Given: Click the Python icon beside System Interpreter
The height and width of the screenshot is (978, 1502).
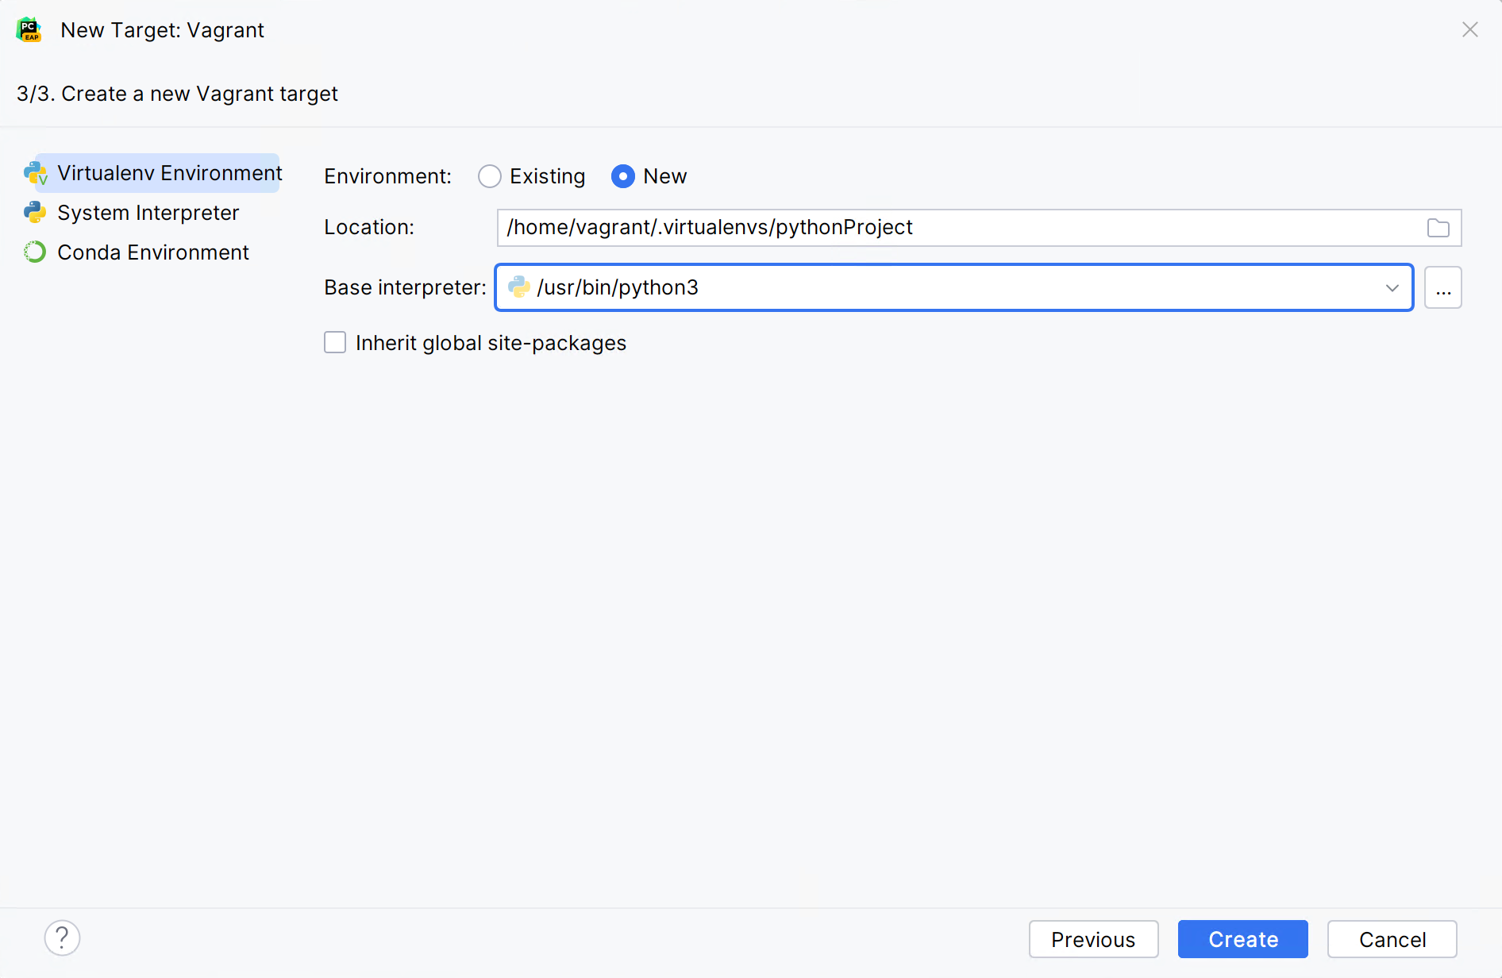Looking at the screenshot, I should [x=34, y=212].
